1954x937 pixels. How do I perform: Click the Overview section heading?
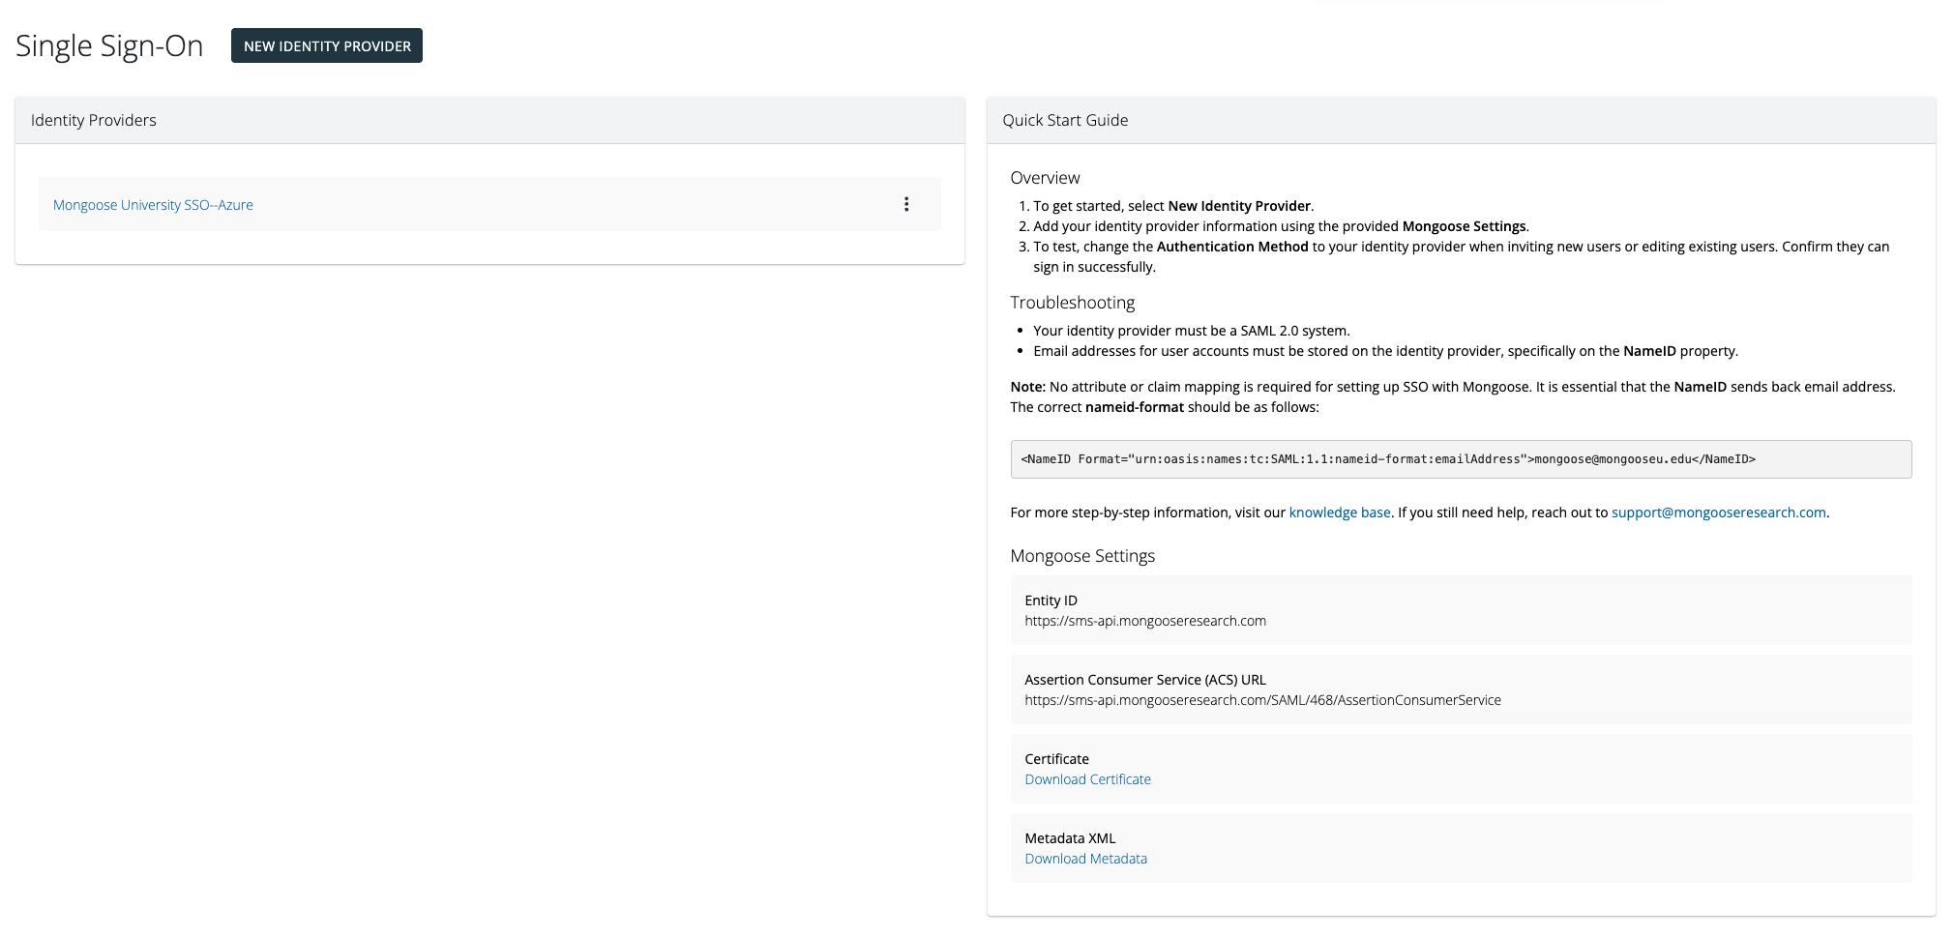(x=1045, y=178)
